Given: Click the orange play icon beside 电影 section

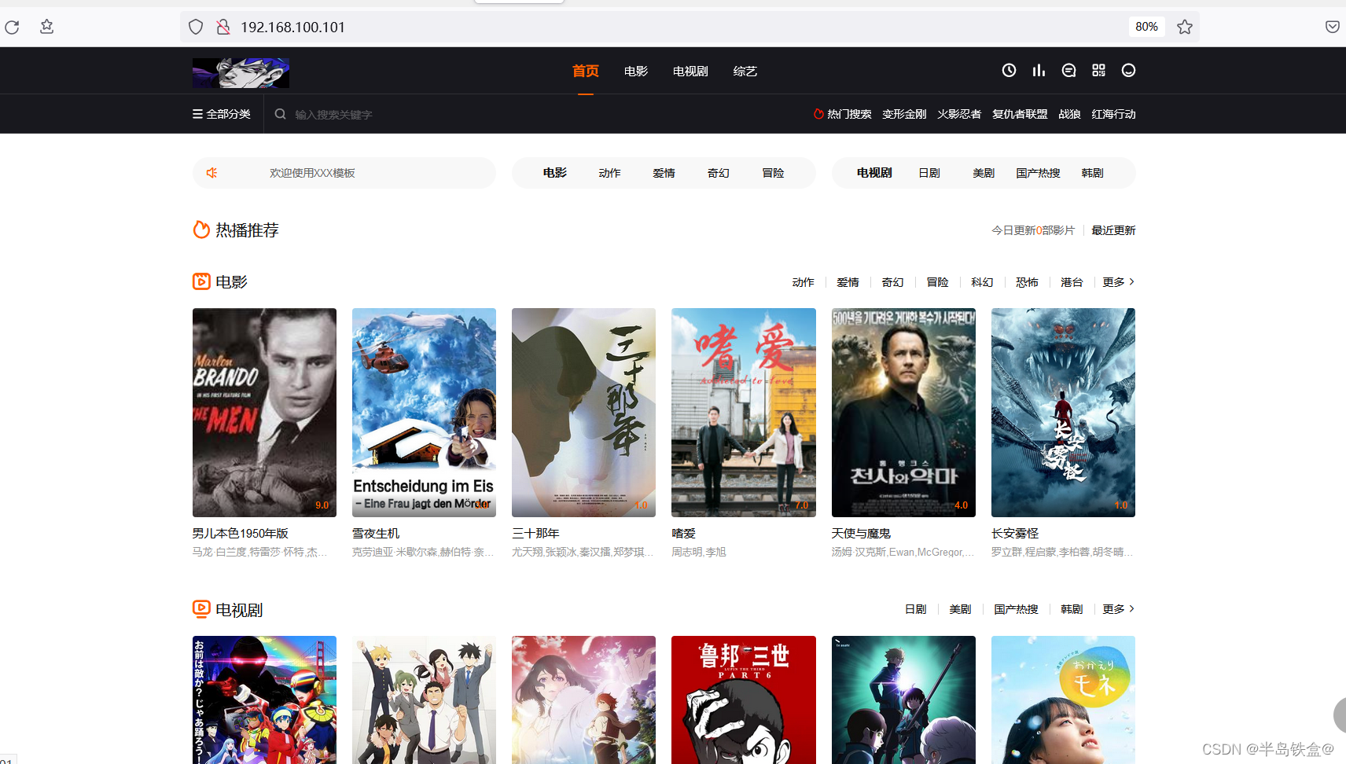Looking at the screenshot, I should [x=201, y=281].
